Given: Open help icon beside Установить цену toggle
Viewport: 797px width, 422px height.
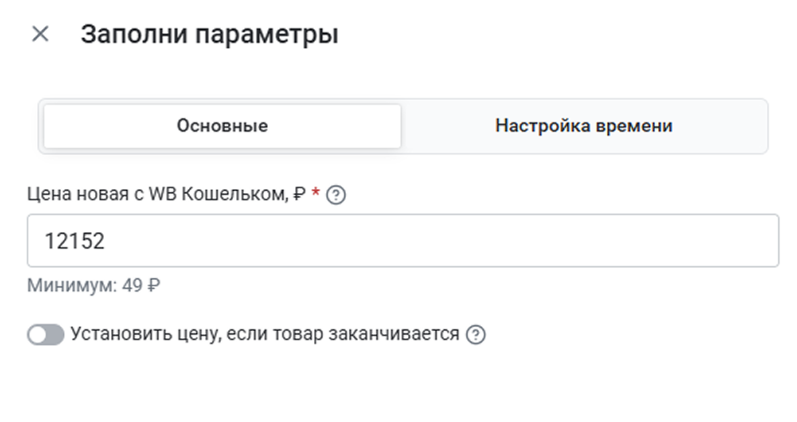Looking at the screenshot, I should click(476, 335).
